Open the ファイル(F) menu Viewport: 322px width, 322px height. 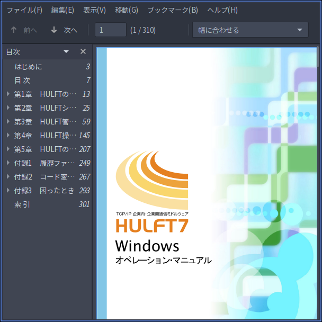pyautogui.click(x=24, y=10)
